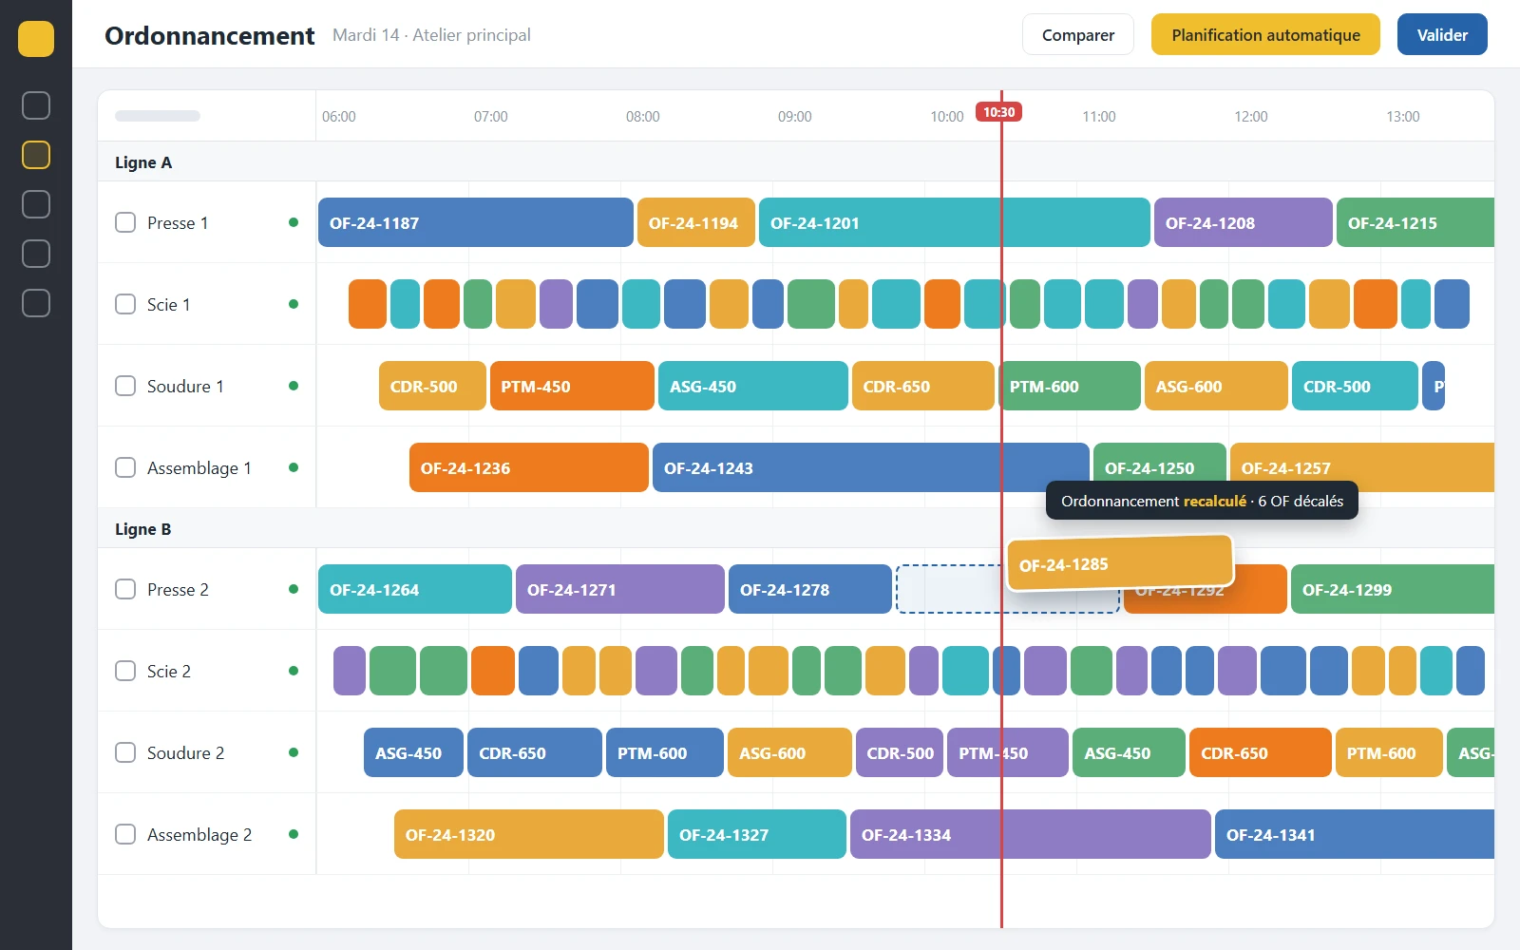Select the highlighted second sidebar icon
Screen dimensions: 1520x950
36,155
